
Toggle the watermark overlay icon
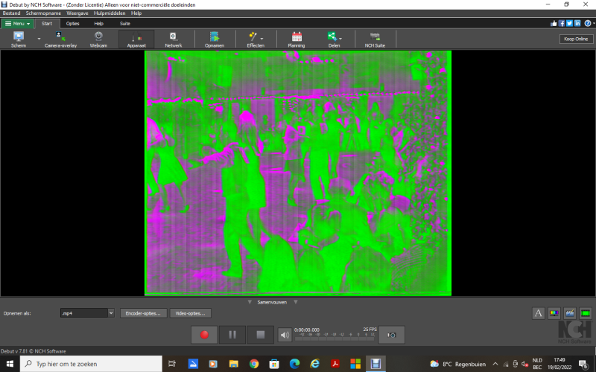pyautogui.click(x=570, y=313)
